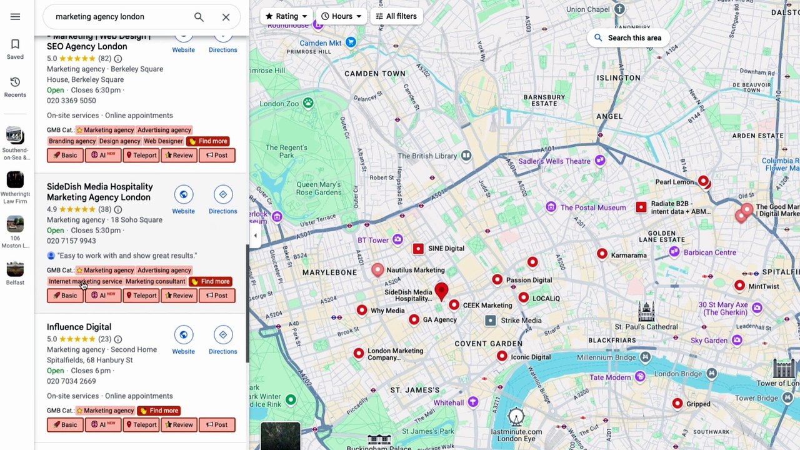Click info icon beside (82) reviews

pyautogui.click(x=117, y=59)
